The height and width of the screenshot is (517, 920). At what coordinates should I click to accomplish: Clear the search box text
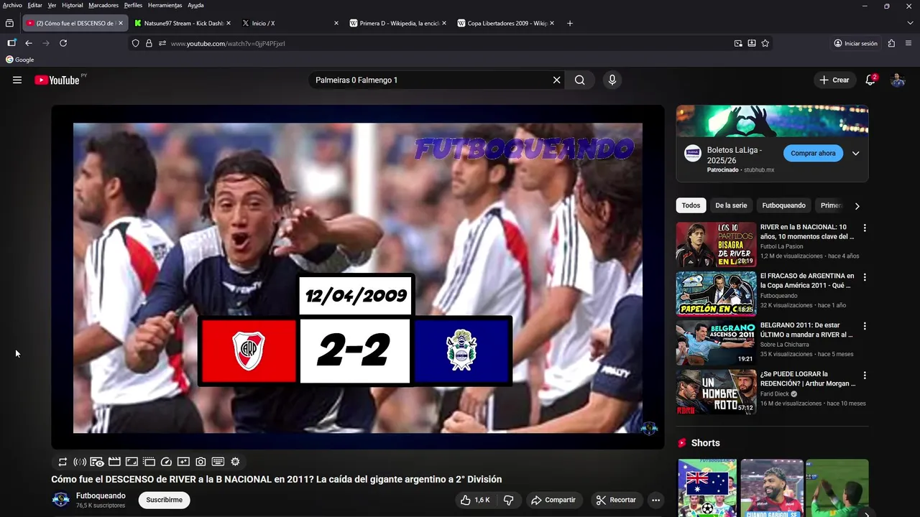556,80
